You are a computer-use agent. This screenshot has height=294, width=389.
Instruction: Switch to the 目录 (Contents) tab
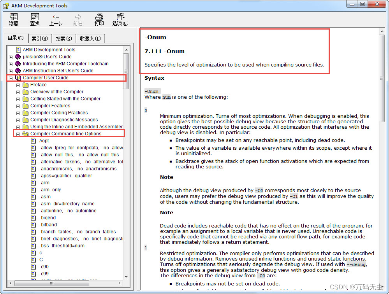point(16,38)
